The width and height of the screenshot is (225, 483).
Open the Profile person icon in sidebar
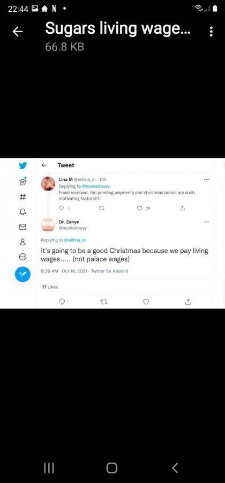pos(22,242)
